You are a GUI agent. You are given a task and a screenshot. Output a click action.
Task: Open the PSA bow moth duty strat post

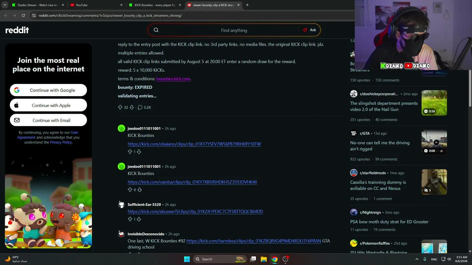click(x=389, y=222)
